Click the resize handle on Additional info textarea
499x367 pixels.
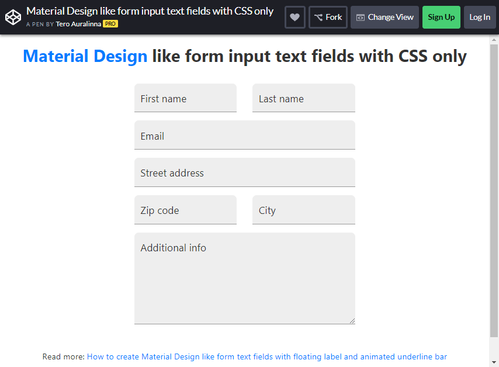click(x=352, y=320)
